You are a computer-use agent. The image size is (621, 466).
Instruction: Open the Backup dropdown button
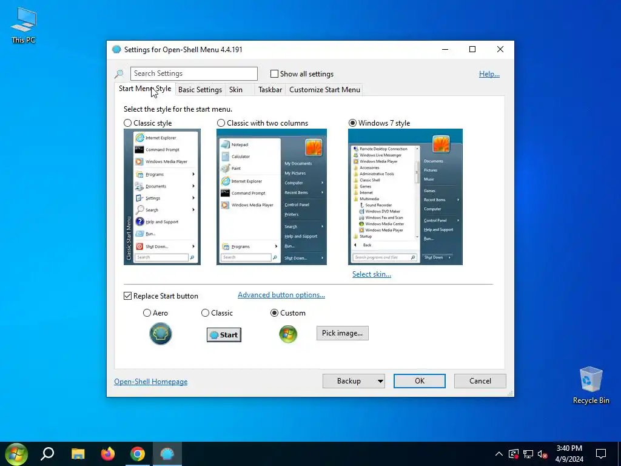point(354,381)
